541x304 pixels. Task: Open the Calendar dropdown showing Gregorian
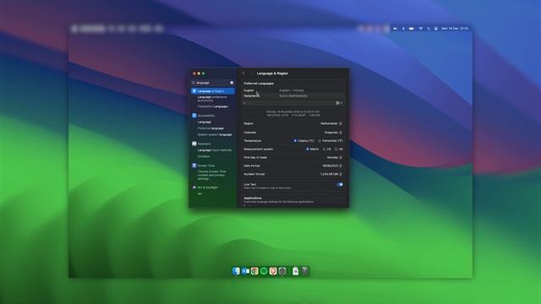tap(333, 133)
